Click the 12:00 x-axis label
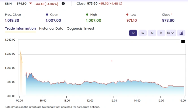The height and width of the screenshot is (108, 188). 90,101
